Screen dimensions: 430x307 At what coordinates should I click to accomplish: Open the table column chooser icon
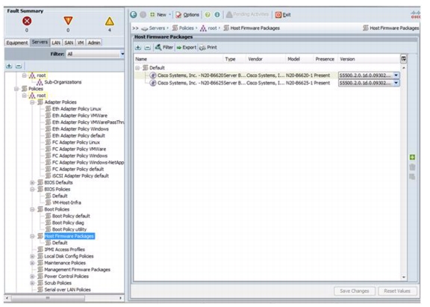click(x=403, y=59)
